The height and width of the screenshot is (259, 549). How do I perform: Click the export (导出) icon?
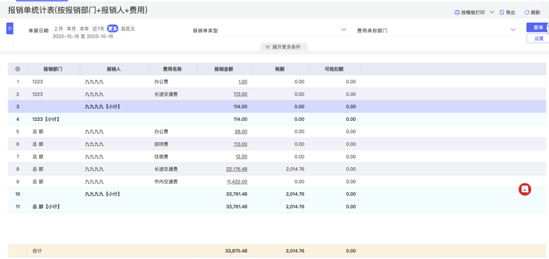click(x=502, y=13)
